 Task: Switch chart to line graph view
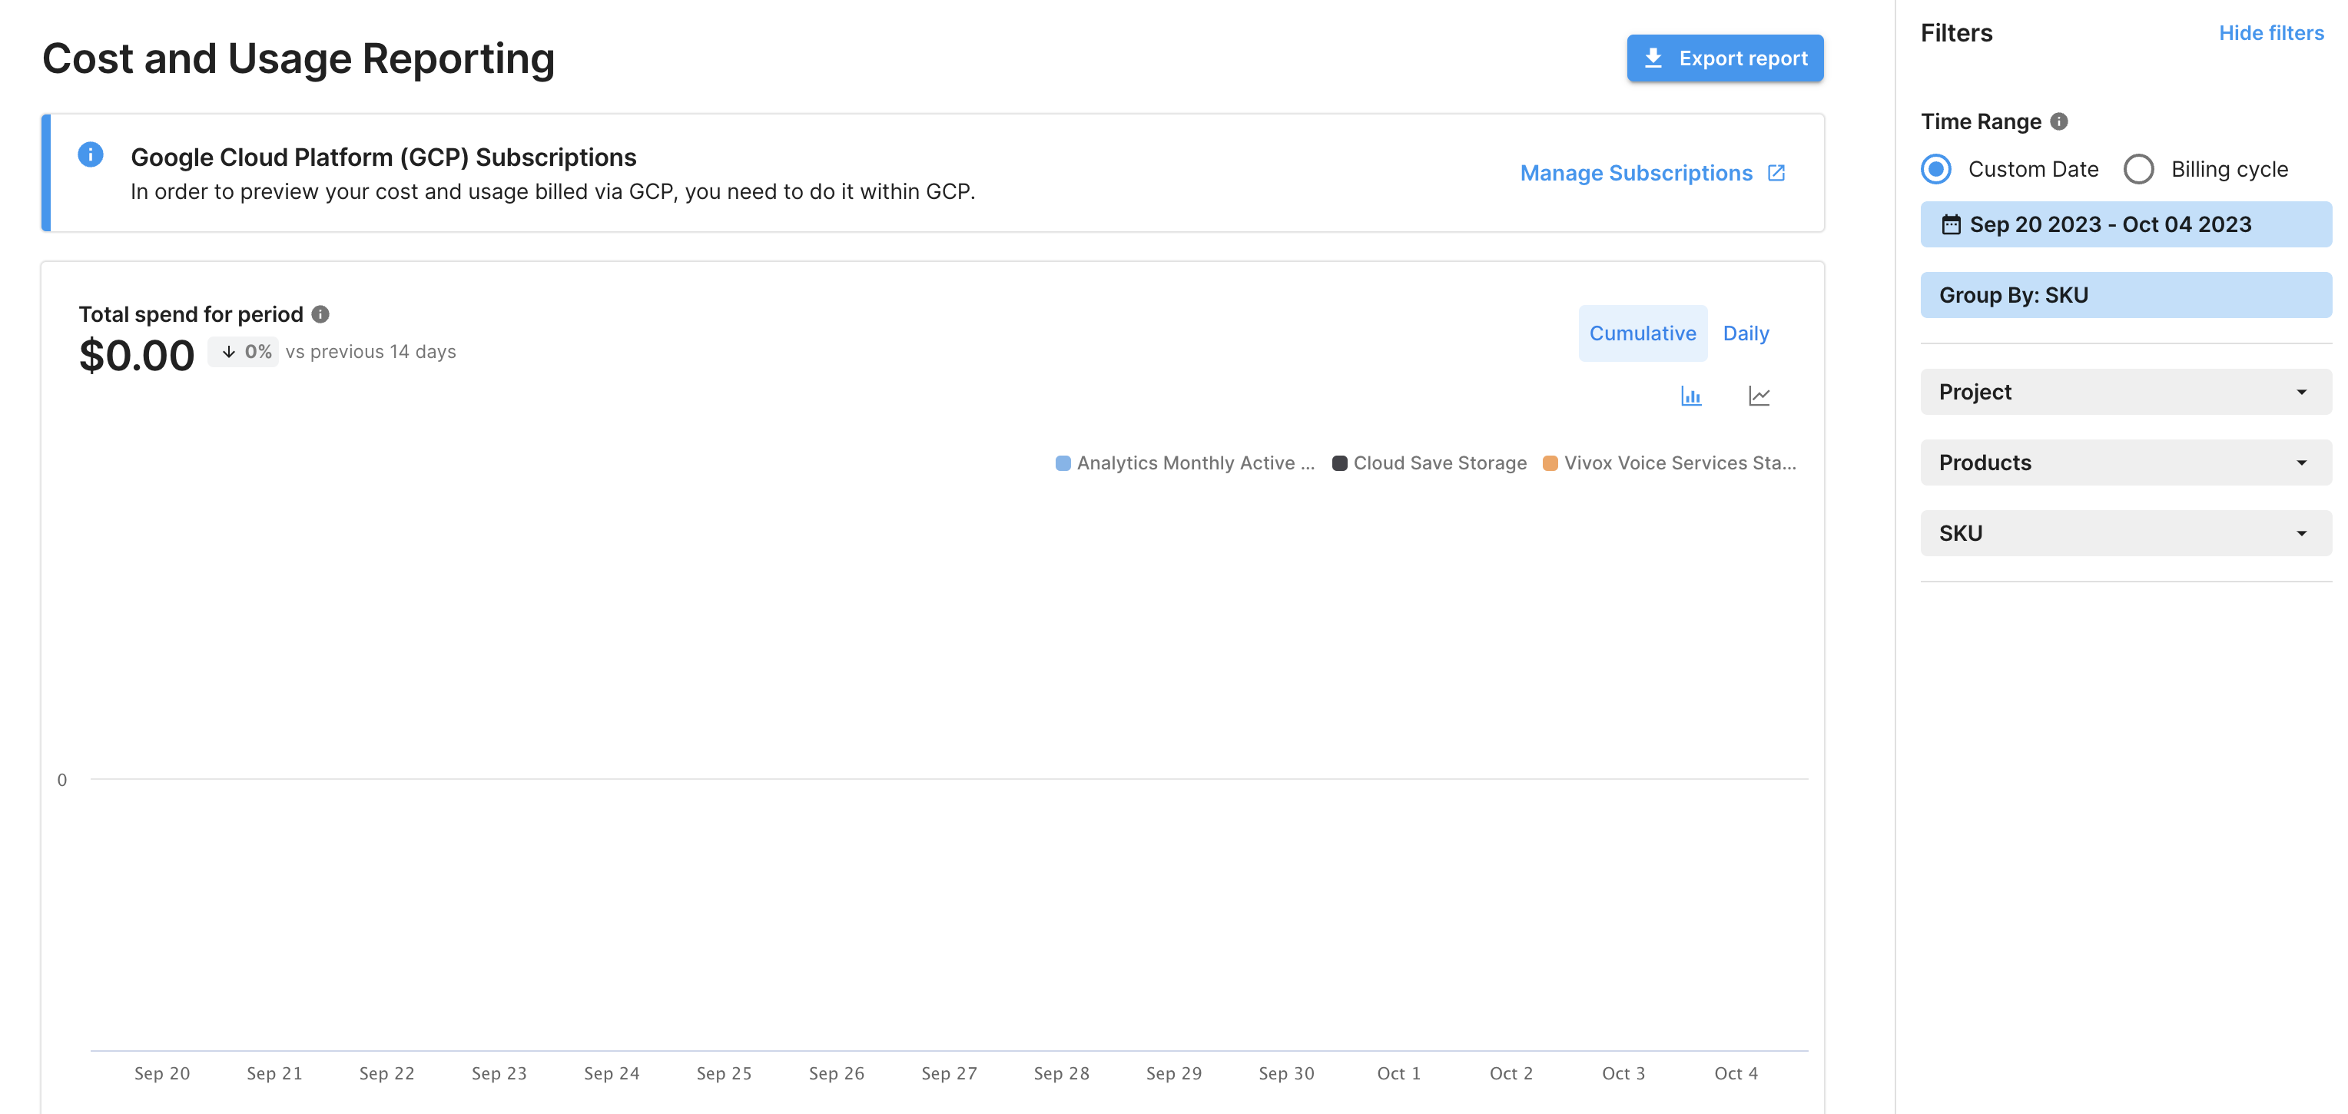(x=1758, y=396)
